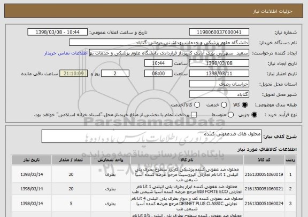
Task: Click the بطری unit in row 1
Action: pyautogui.click(x=110, y=174)
